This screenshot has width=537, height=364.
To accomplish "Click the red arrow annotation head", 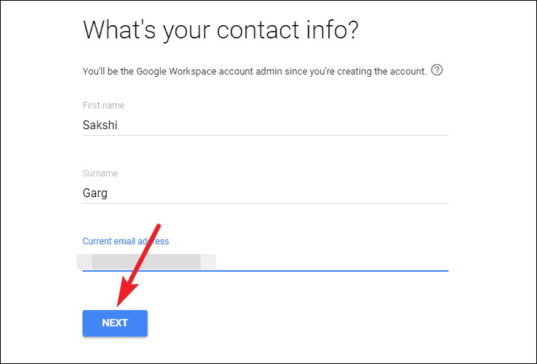I will (125, 294).
